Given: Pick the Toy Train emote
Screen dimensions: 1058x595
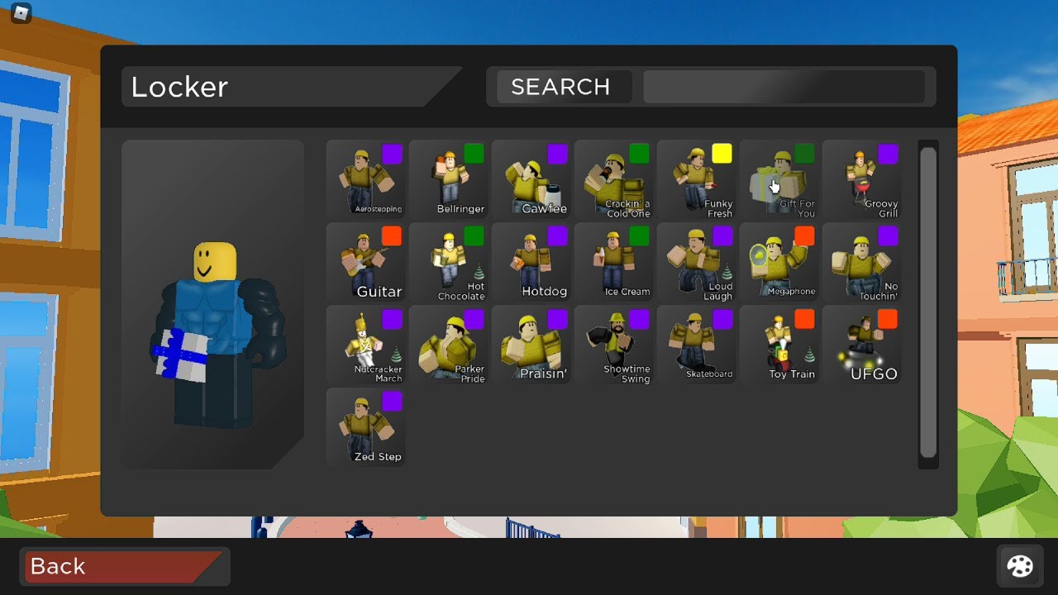Looking at the screenshot, I should [779, 345].
